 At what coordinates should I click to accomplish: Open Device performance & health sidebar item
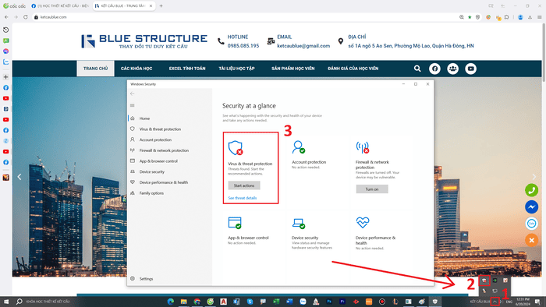click(163, 182)
